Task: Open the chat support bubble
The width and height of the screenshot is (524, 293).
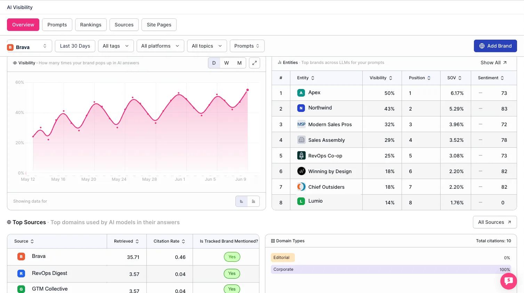Action: [x=508, y=281]
